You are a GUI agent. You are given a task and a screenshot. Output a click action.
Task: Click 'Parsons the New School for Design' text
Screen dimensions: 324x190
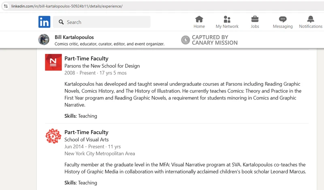tap(102, 66)
